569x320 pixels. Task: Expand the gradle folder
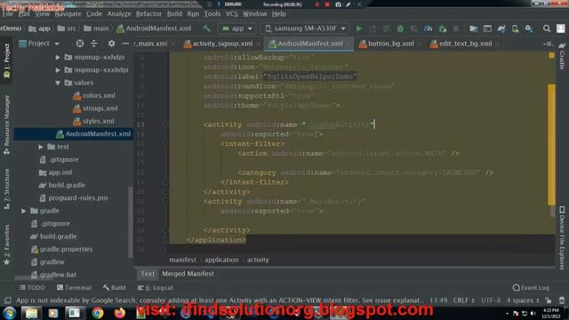[x=24, y=211]
